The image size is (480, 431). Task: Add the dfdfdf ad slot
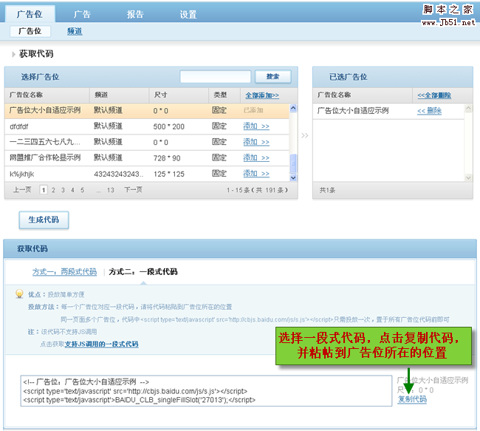(x=256, y=126)
